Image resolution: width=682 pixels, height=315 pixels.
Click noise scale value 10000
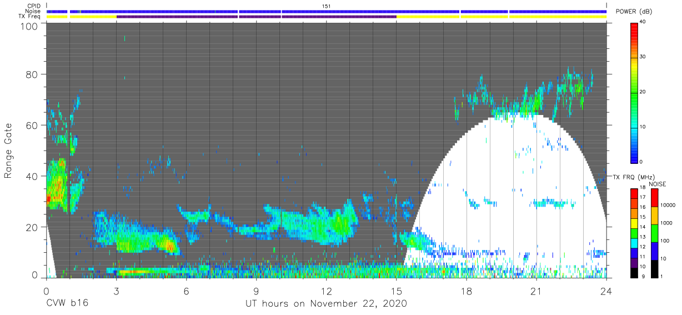tap(667, 205)
